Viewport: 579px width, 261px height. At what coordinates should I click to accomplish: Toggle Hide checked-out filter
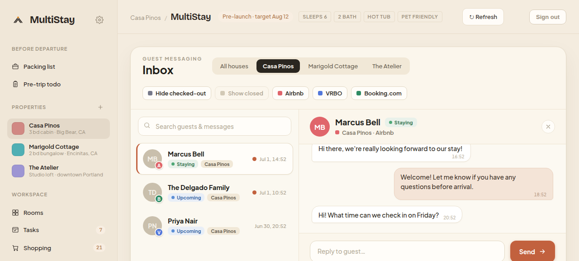177,93
